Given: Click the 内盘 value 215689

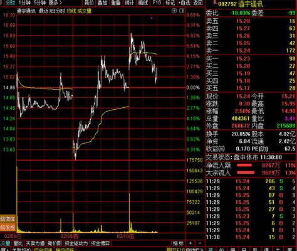Looking at the screenshot, I should (286, 126).
